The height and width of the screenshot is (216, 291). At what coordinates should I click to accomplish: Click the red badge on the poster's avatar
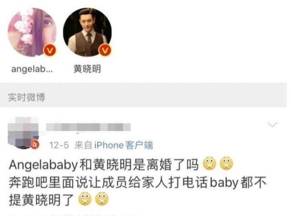(35, 144)
